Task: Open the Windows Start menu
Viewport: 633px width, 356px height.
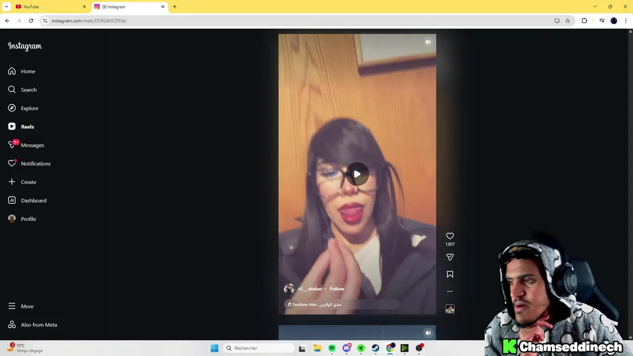Action: 215,348
